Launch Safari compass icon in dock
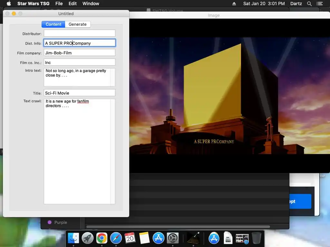 (116, 238)
